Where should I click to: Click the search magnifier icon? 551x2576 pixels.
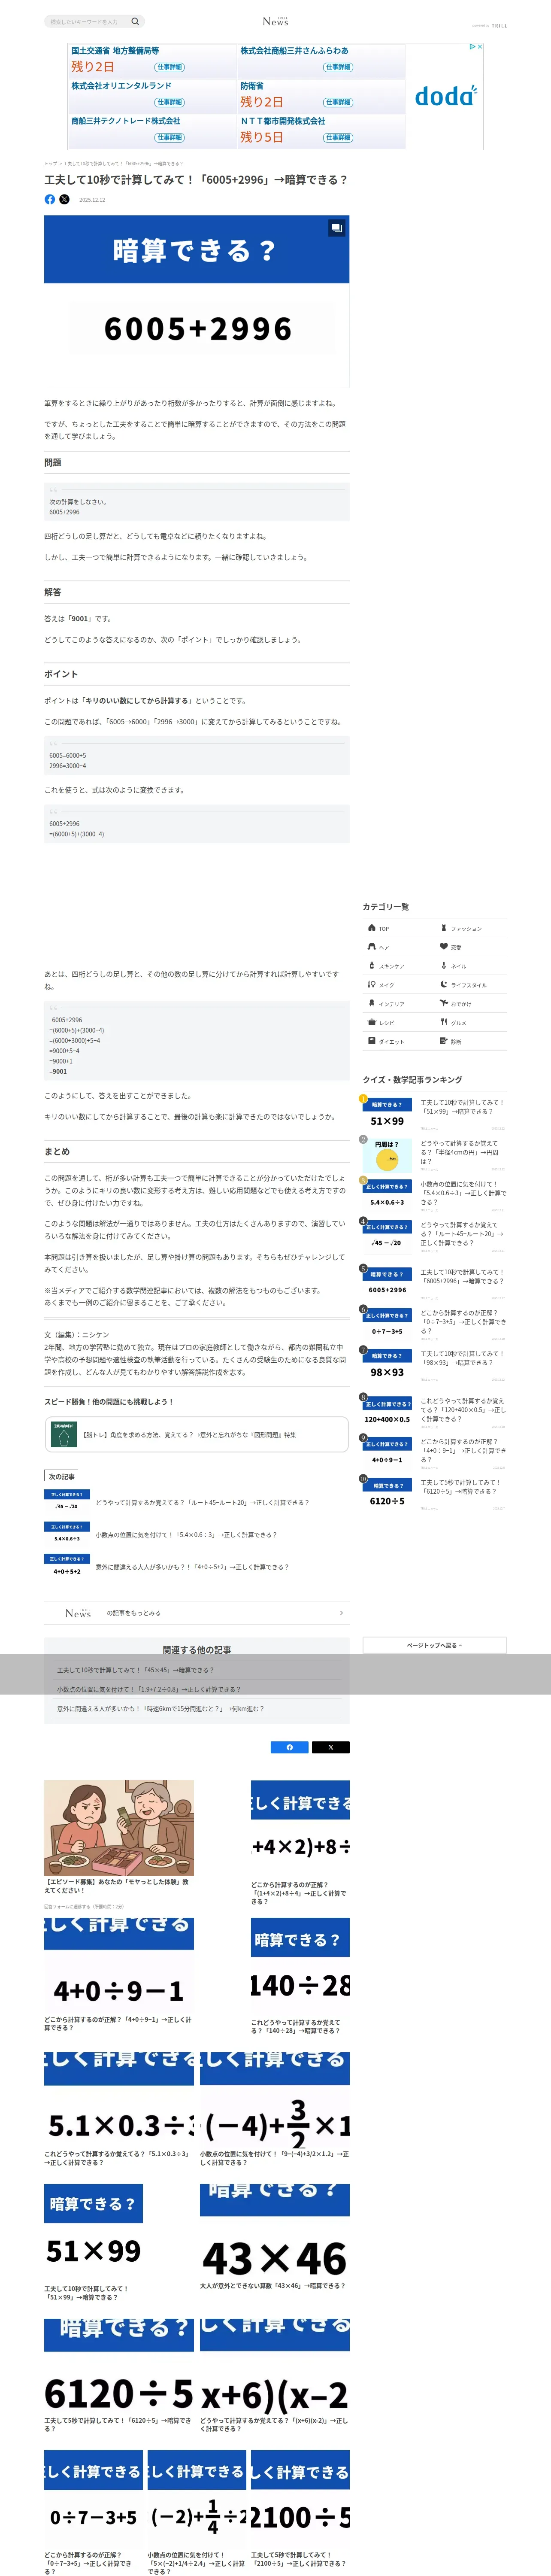tap(135, 21)
